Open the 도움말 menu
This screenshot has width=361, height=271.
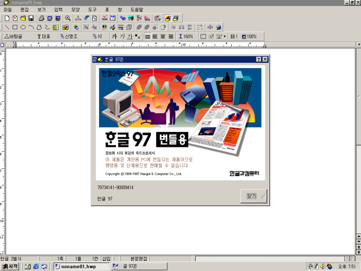tap(137, 9)
